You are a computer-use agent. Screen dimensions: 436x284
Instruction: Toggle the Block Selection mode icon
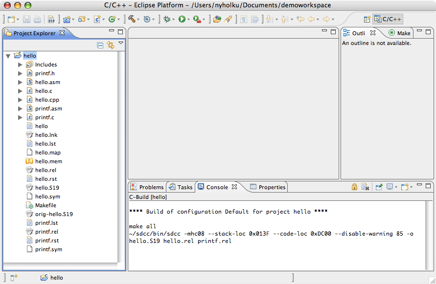click(x=255, y=19)
